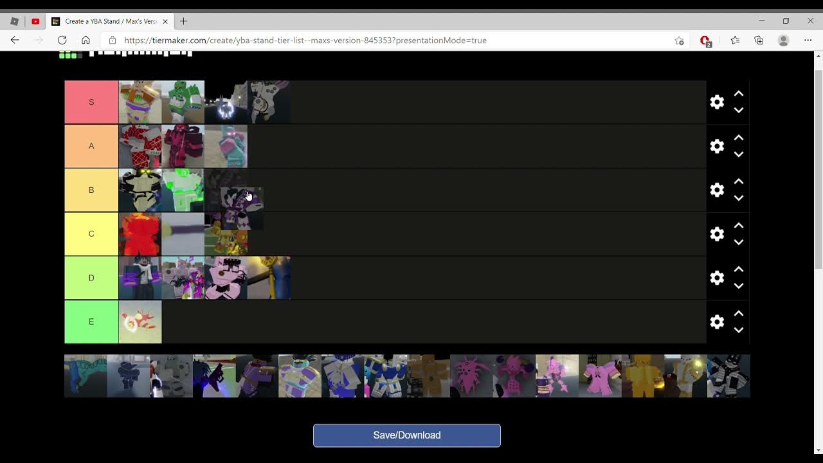The width and height of the screenshot is (823, 463).
Task: Move C tier row up
Action: tap(739, 226)
